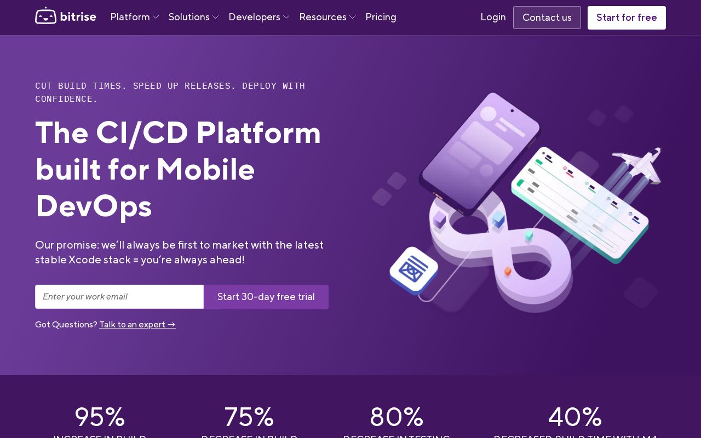Open the Platform menu label
Screen dimensions: 701x438
[130, 17]
